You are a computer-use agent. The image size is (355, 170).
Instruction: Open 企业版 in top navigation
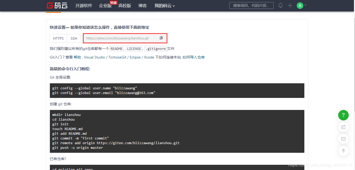[105, 6]
